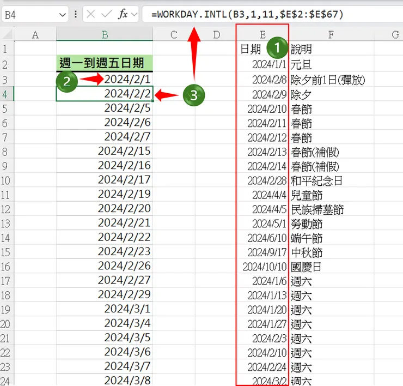Select the 勞動節 cell
The width and height of the screenshot is (403, 386).
click(x=331, y=224)
